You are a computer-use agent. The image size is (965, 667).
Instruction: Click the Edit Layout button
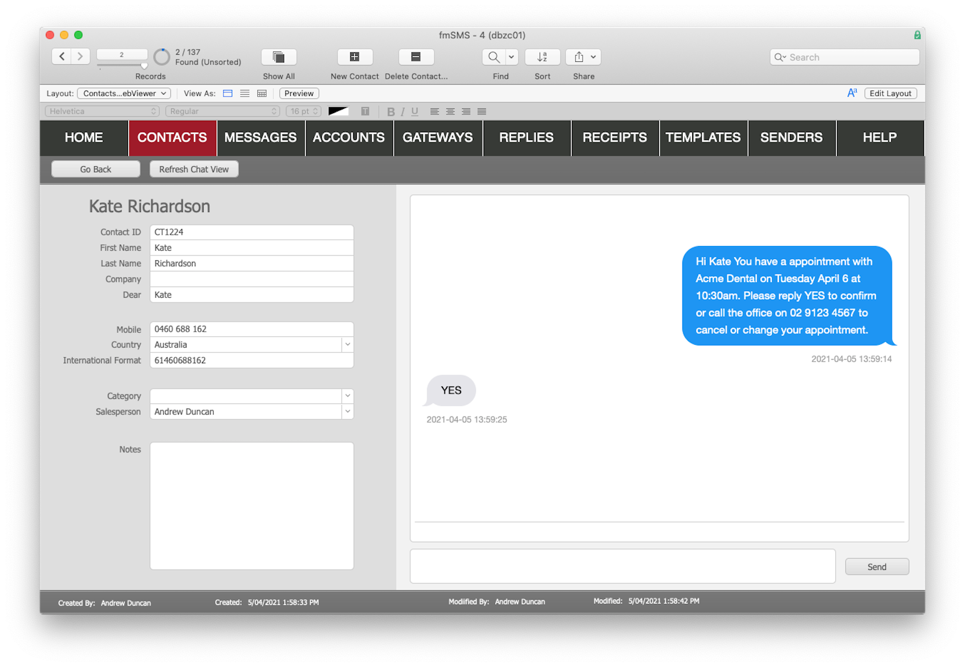click(x=891, y=93)
